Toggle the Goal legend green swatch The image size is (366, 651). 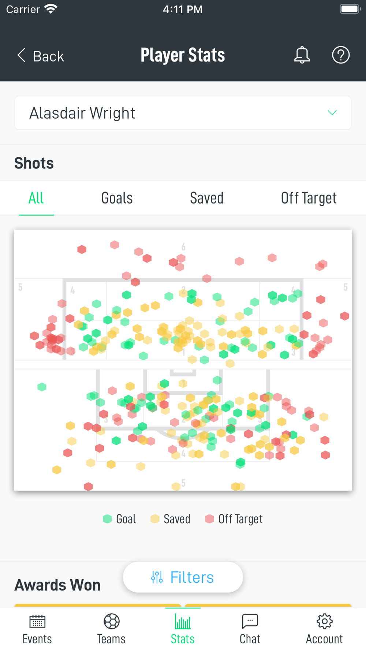pos(107,519)
